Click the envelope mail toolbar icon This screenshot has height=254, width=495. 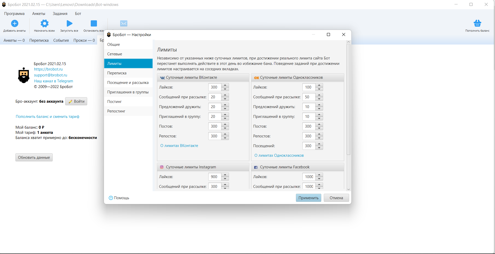tap(124, 23)
